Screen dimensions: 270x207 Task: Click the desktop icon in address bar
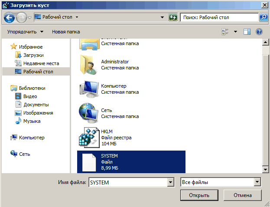38,17
